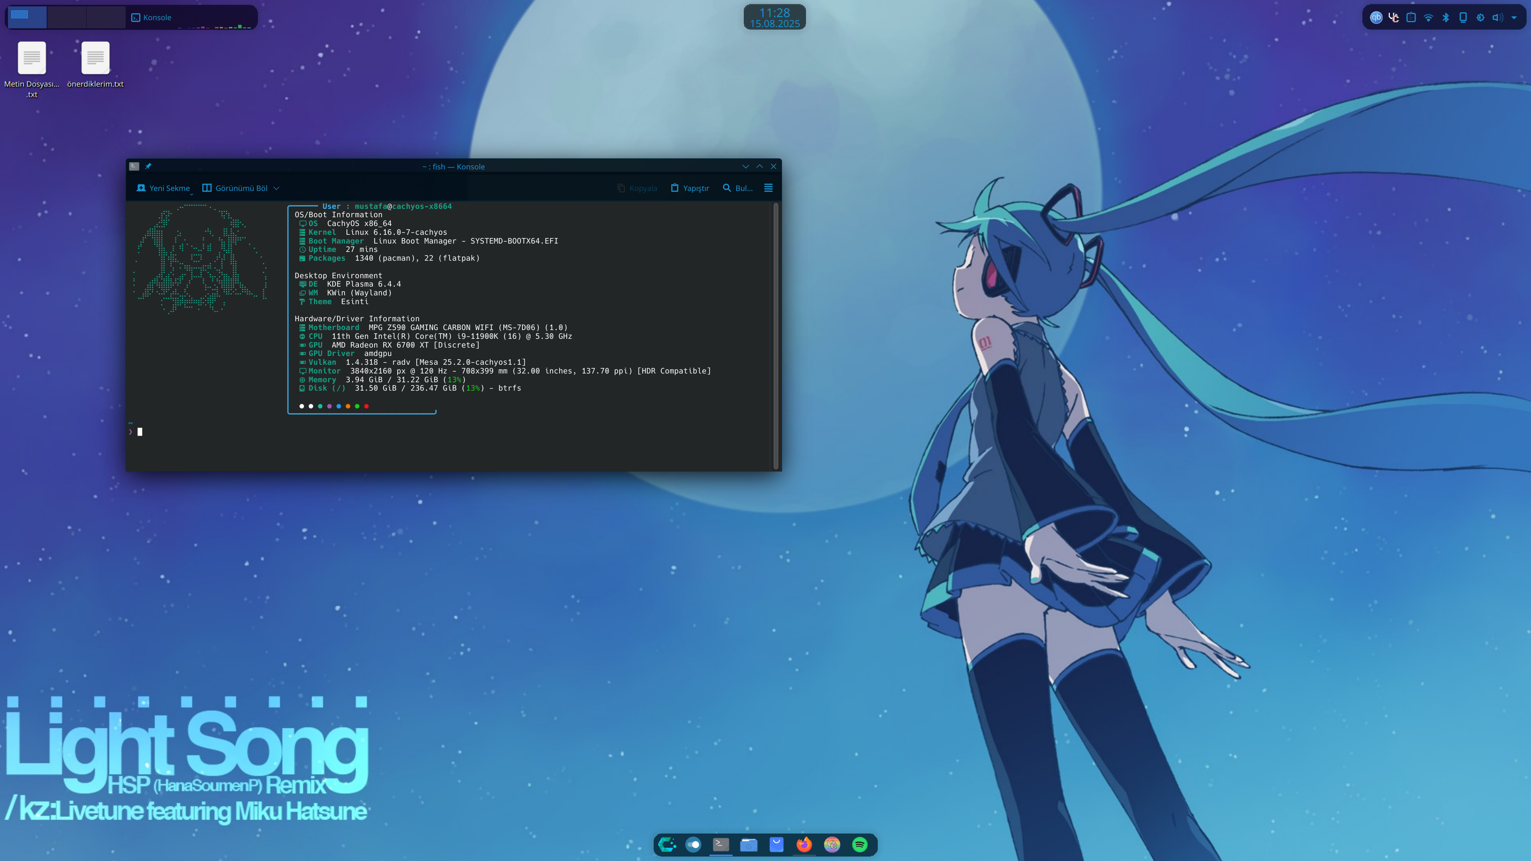The image size is (1531, 861).
Task: Click the '1340 (pacman), 22 (flatpak)' text
Action: (417, 258)
